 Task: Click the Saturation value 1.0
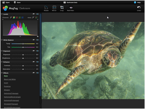pos(37,69)
